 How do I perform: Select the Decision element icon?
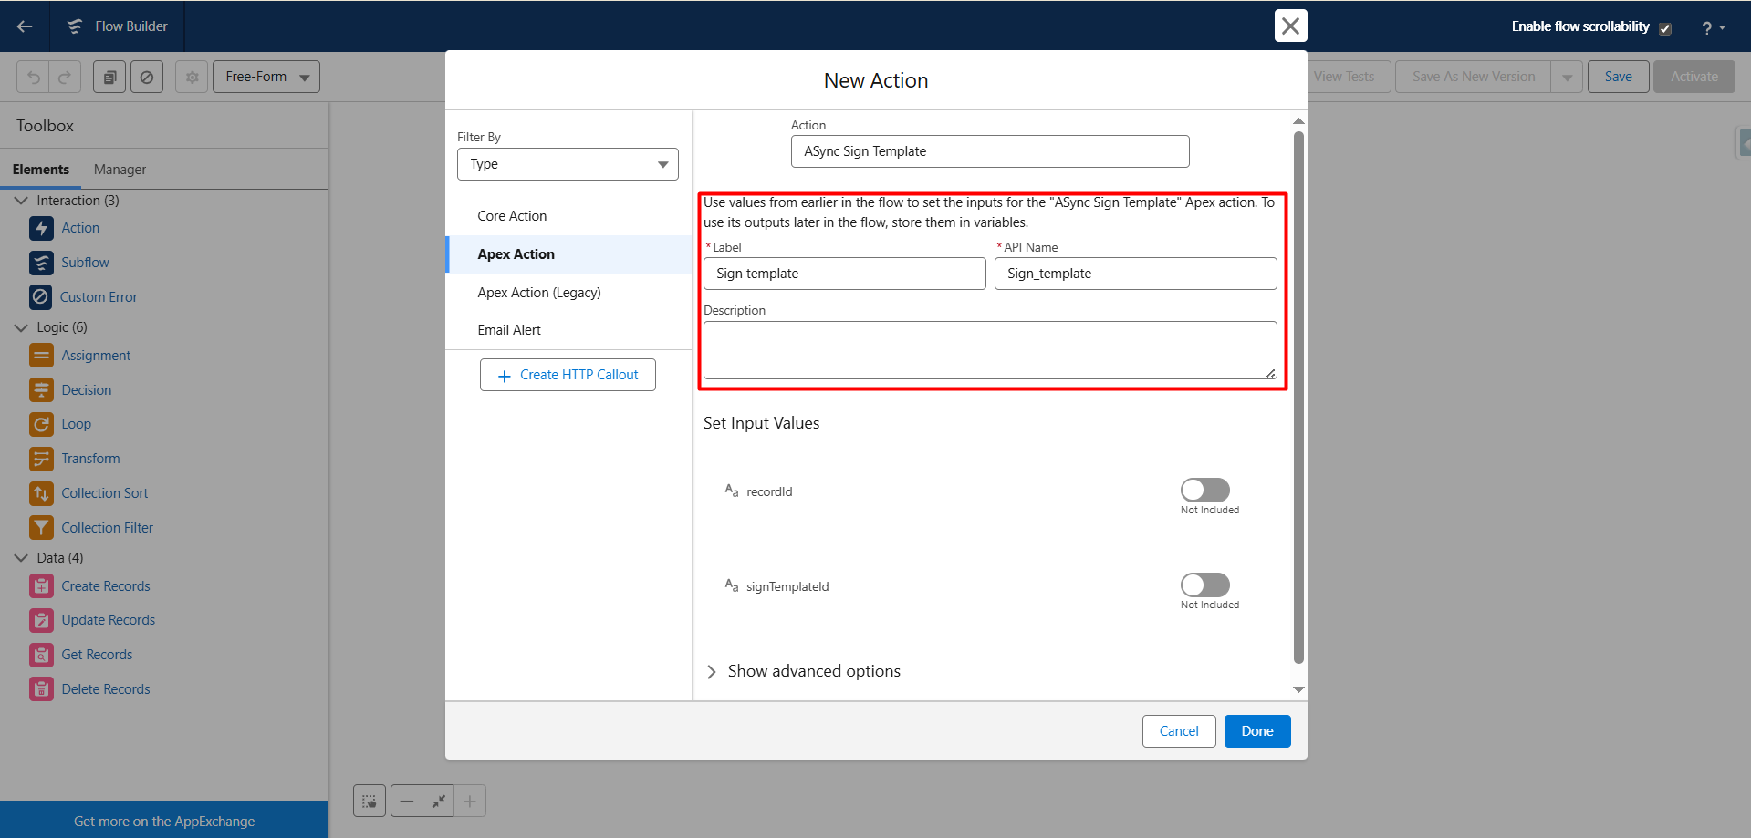pos(41,390)
